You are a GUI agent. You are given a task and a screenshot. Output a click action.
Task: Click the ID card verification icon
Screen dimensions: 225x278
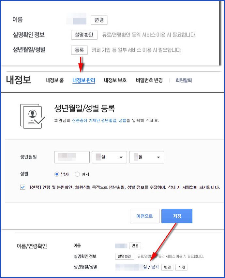[33, 116]
